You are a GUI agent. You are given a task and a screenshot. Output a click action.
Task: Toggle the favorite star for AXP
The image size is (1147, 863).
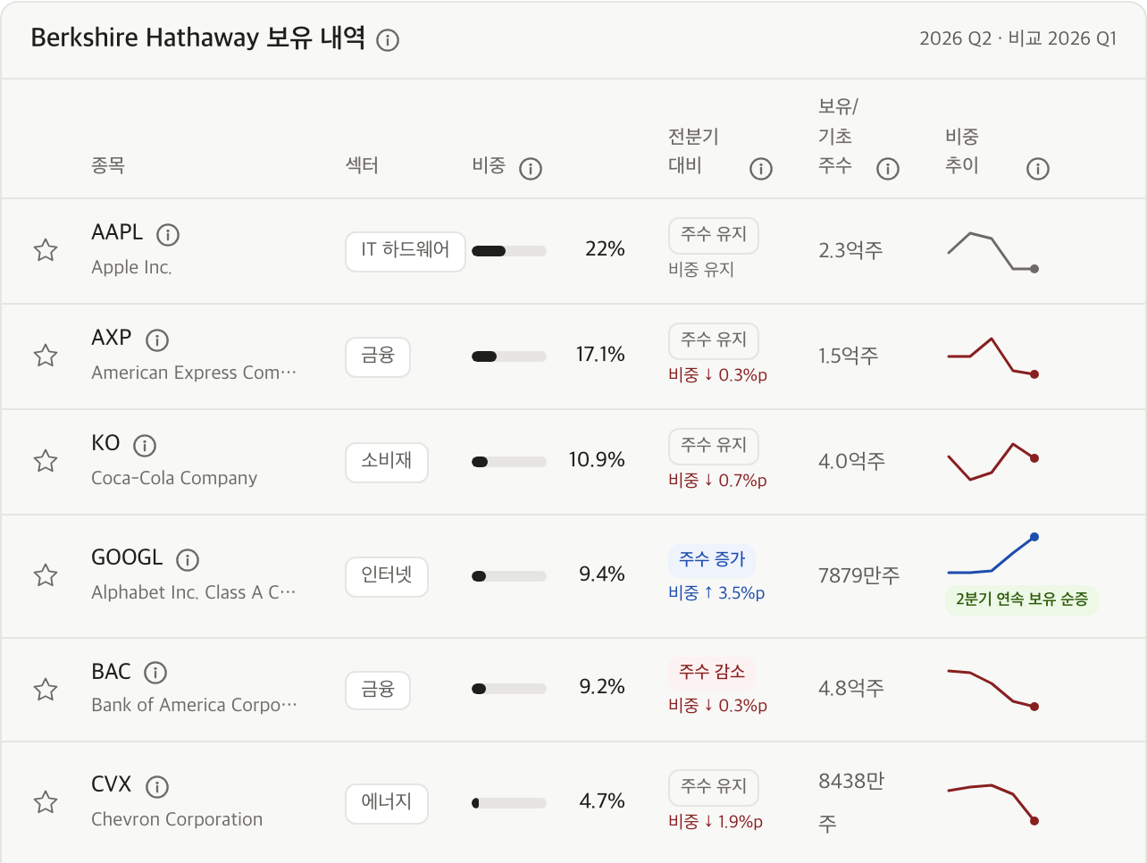(46, 356)
